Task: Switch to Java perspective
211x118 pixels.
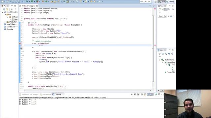Action: pyautogui.click(x=162, y=1)
